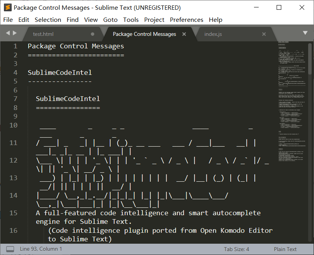Go to previous tab with left arrow
314x255 pixels.
click(x=8, y=33)
